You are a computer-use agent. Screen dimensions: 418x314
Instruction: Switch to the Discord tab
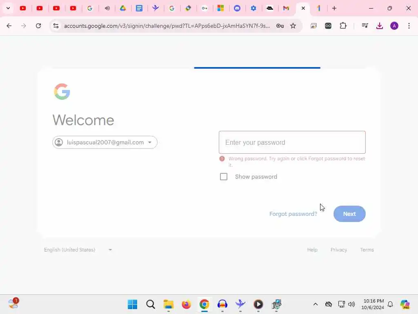pos(237,8)
